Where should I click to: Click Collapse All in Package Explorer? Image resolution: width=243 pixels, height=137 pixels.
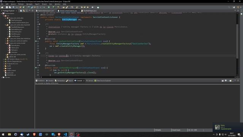point(21,11)
